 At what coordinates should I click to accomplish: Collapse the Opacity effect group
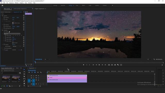coord(2,30)
